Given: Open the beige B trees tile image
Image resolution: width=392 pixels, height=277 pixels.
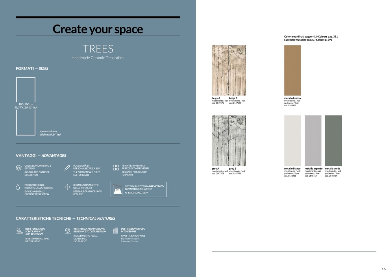Looking at the screenshot, I should (237, 70).
